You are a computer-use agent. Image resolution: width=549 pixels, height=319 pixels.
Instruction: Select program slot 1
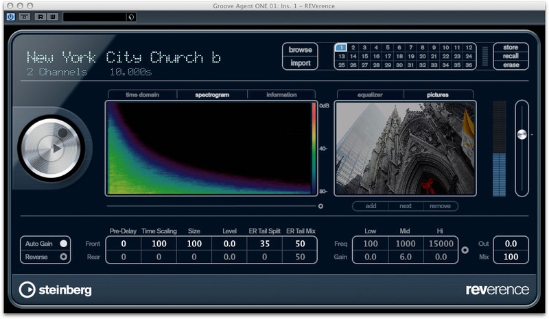tap(341, 47)
